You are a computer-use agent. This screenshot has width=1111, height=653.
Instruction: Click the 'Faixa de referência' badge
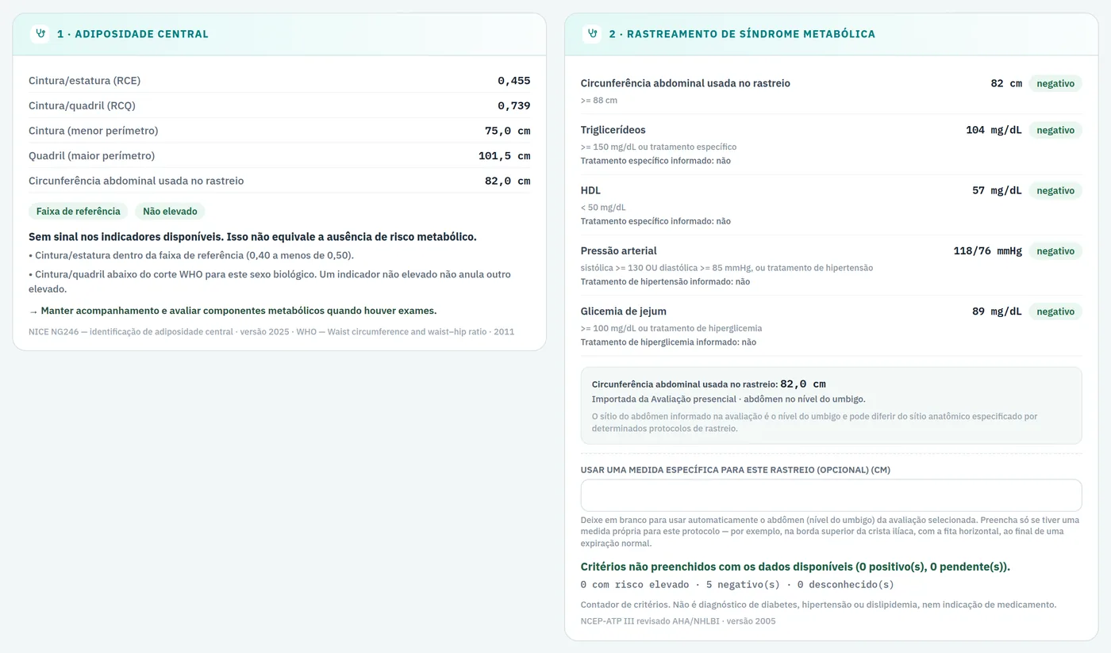(x=79, y=212)
